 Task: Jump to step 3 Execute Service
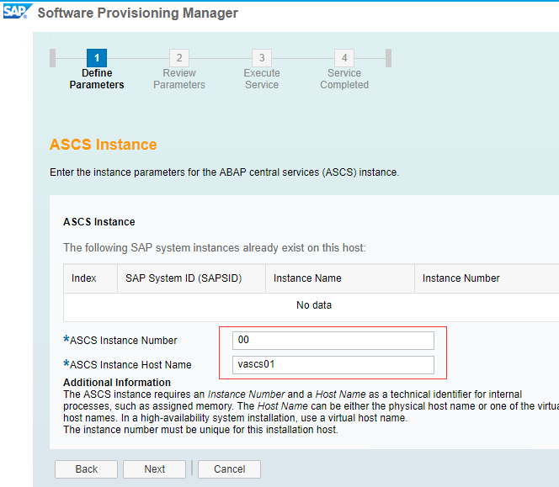262,58
